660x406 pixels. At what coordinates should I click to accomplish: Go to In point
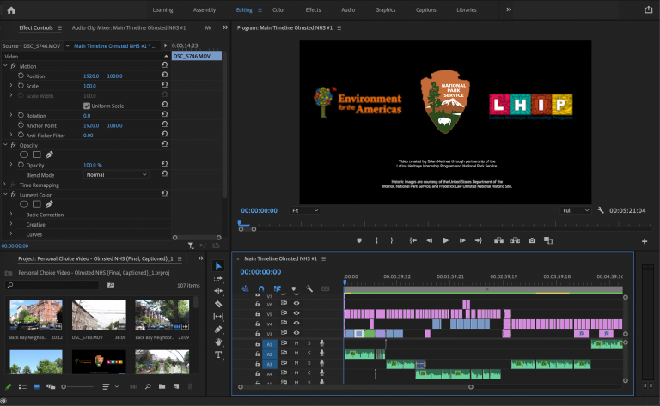(412, 240)
